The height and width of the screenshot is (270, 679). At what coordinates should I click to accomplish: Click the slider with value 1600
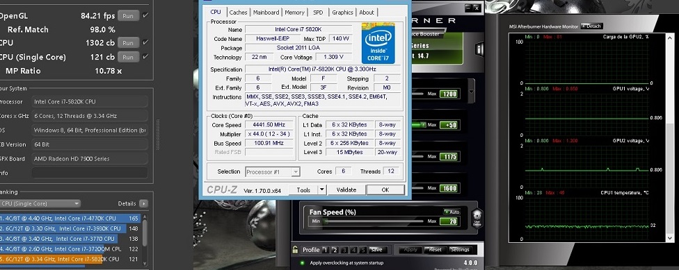418,188
